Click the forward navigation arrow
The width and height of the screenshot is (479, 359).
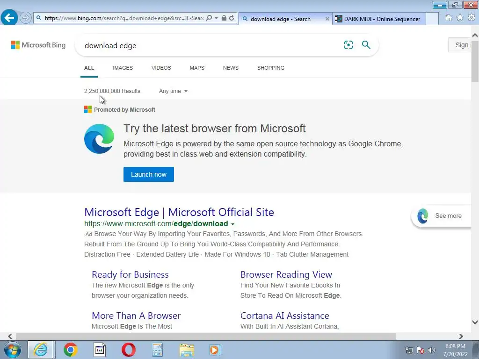pyautogui.click(x=26, y=18)
